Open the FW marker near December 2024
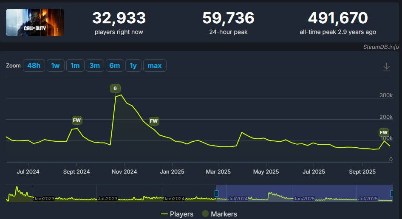This screenshot has width=402, height=219. 154,121
